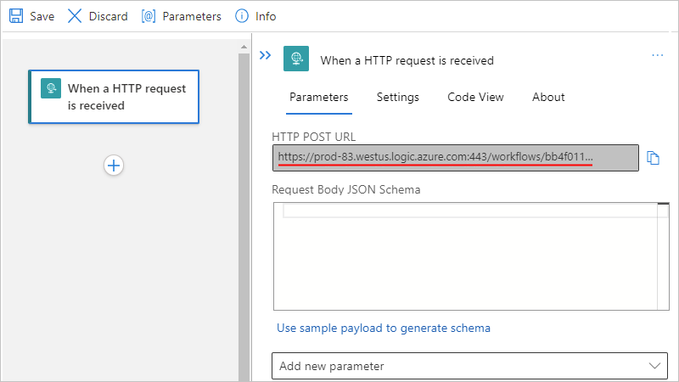Click the Info circle icon

pyautogui.click(x=242, y=16)
